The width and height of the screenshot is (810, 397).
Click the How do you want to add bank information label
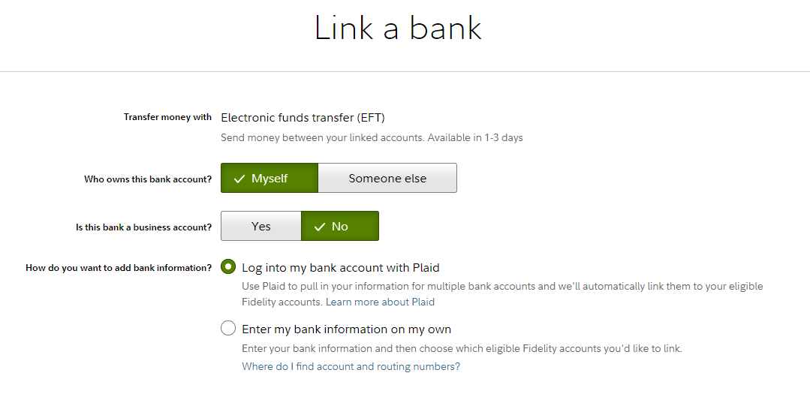point(119,268)
